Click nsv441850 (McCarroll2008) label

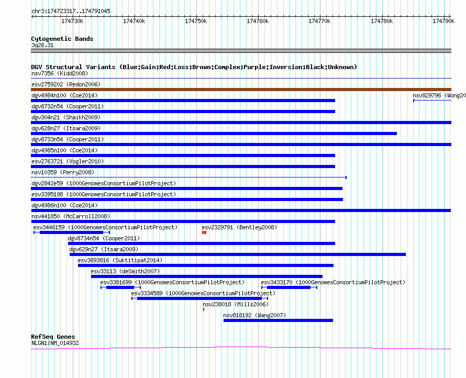coord(71,216)
